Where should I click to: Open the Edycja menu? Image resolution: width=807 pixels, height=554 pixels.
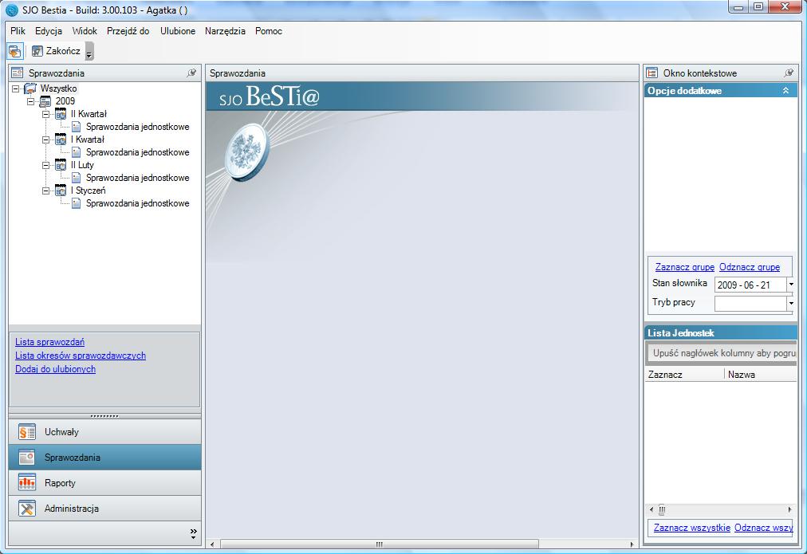tap(49, 31)
